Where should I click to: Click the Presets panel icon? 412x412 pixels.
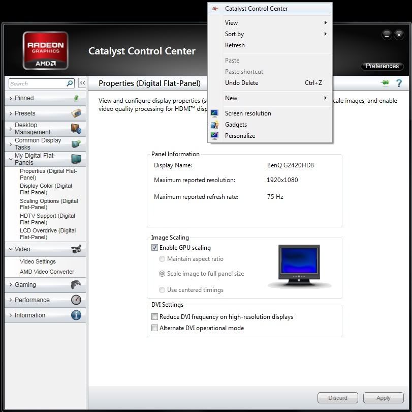click(x=76, y=113)
